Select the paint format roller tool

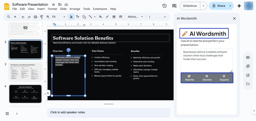coord(41,17)
